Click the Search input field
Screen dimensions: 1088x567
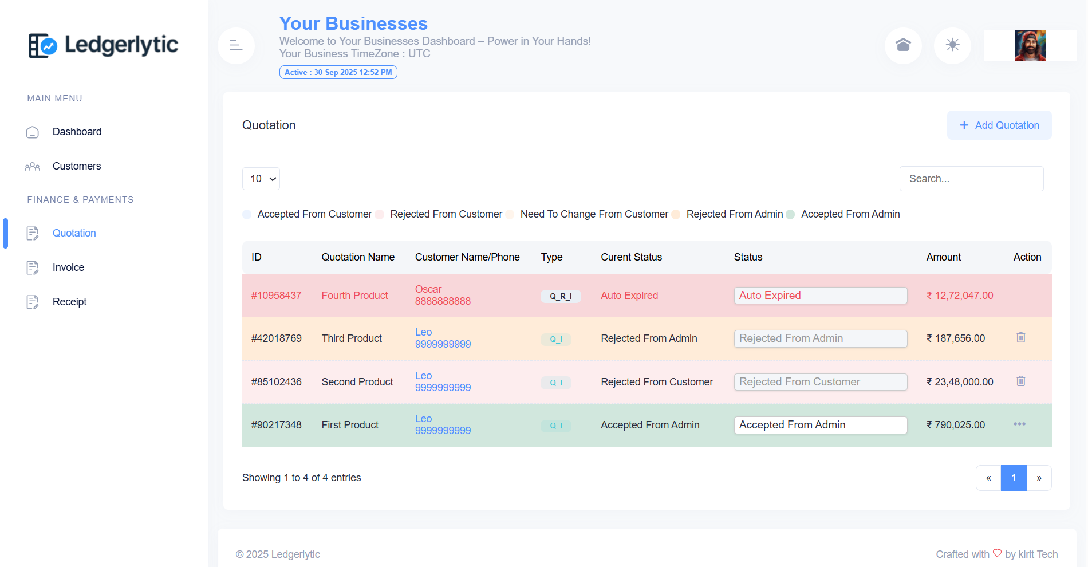[x=971, y=179]
